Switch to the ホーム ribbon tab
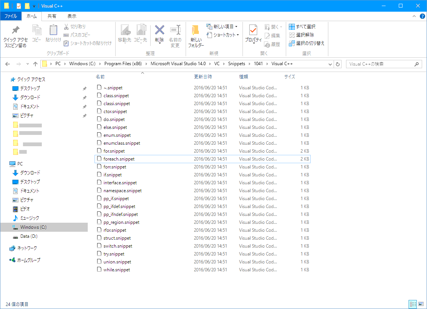This screenshot has width=427, height=309. pos(32,16)
